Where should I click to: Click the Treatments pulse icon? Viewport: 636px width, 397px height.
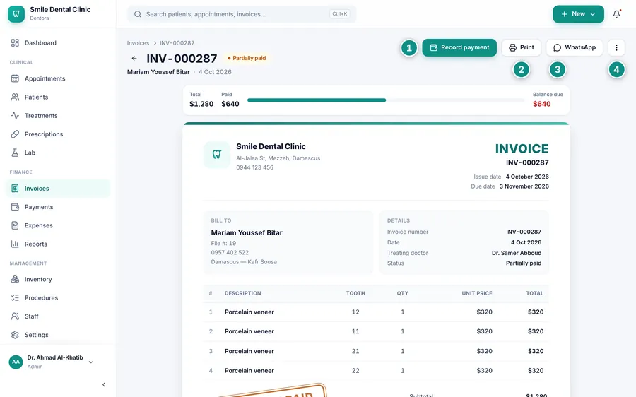[15, 116]
